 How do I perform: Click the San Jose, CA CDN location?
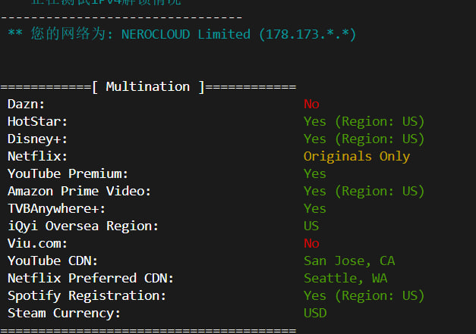click(x=349, y=261)
